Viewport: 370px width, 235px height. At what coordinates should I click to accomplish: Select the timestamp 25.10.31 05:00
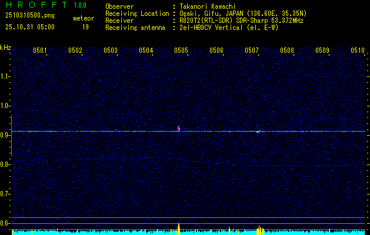coord(30,27)
